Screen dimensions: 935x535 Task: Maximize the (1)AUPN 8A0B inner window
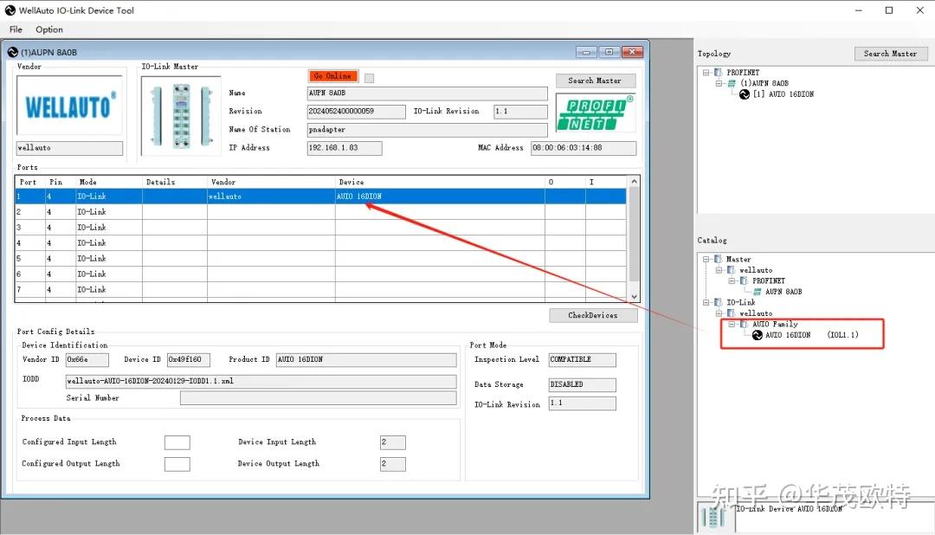click(x=609, y=52)
